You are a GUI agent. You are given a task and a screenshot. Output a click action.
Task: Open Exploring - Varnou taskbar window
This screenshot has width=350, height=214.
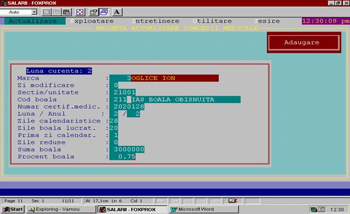(61, 209)
